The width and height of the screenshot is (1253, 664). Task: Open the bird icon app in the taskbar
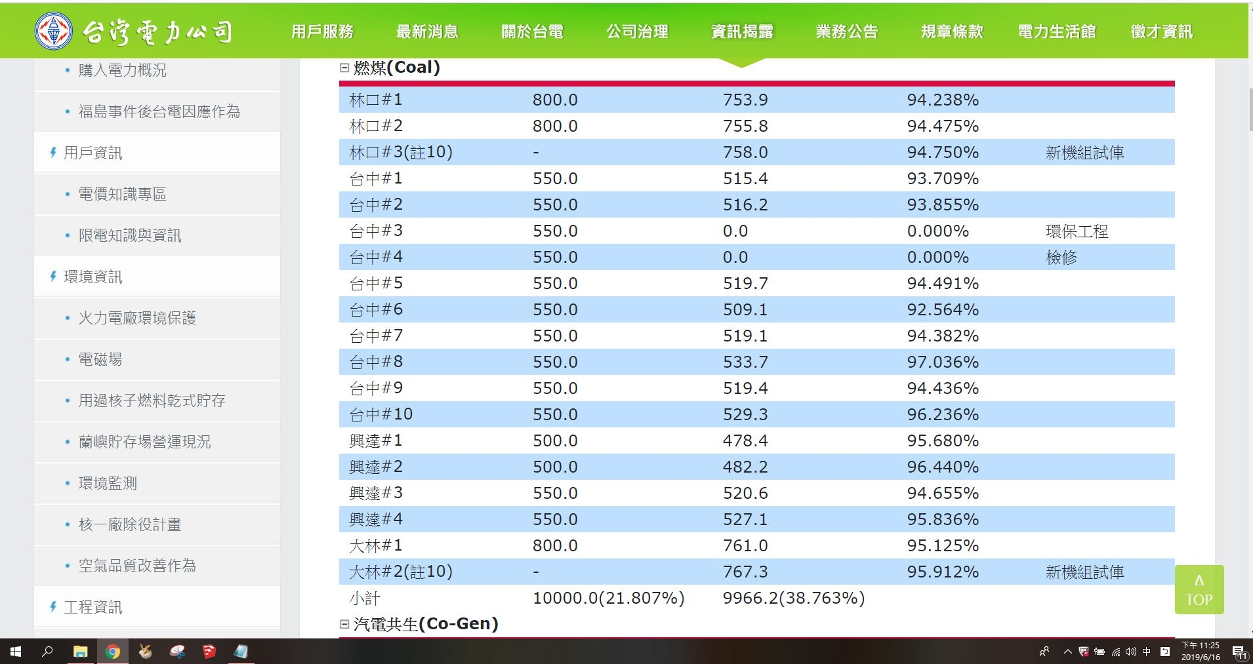click(x=145, y=652)
